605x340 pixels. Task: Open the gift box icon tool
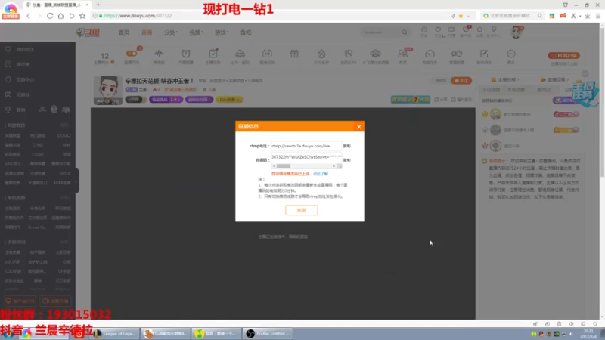coord(294,54)
